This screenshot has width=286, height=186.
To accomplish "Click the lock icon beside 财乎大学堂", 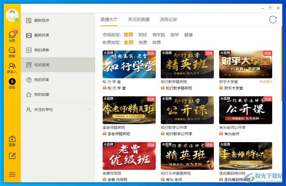I will pos(221,88).
